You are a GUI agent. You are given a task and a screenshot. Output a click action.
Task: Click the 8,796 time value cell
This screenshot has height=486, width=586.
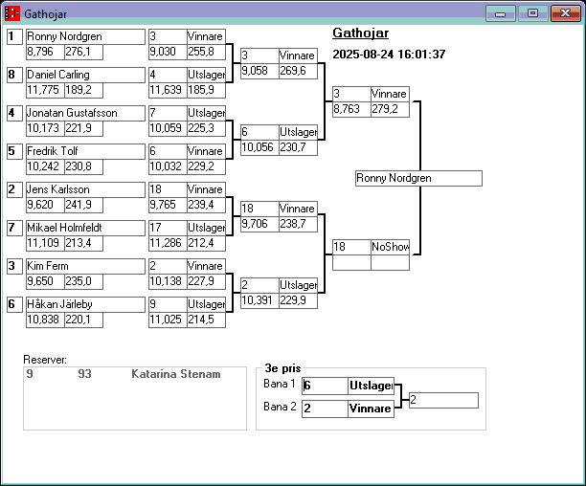pyautogui.click(x=45, y=52)
